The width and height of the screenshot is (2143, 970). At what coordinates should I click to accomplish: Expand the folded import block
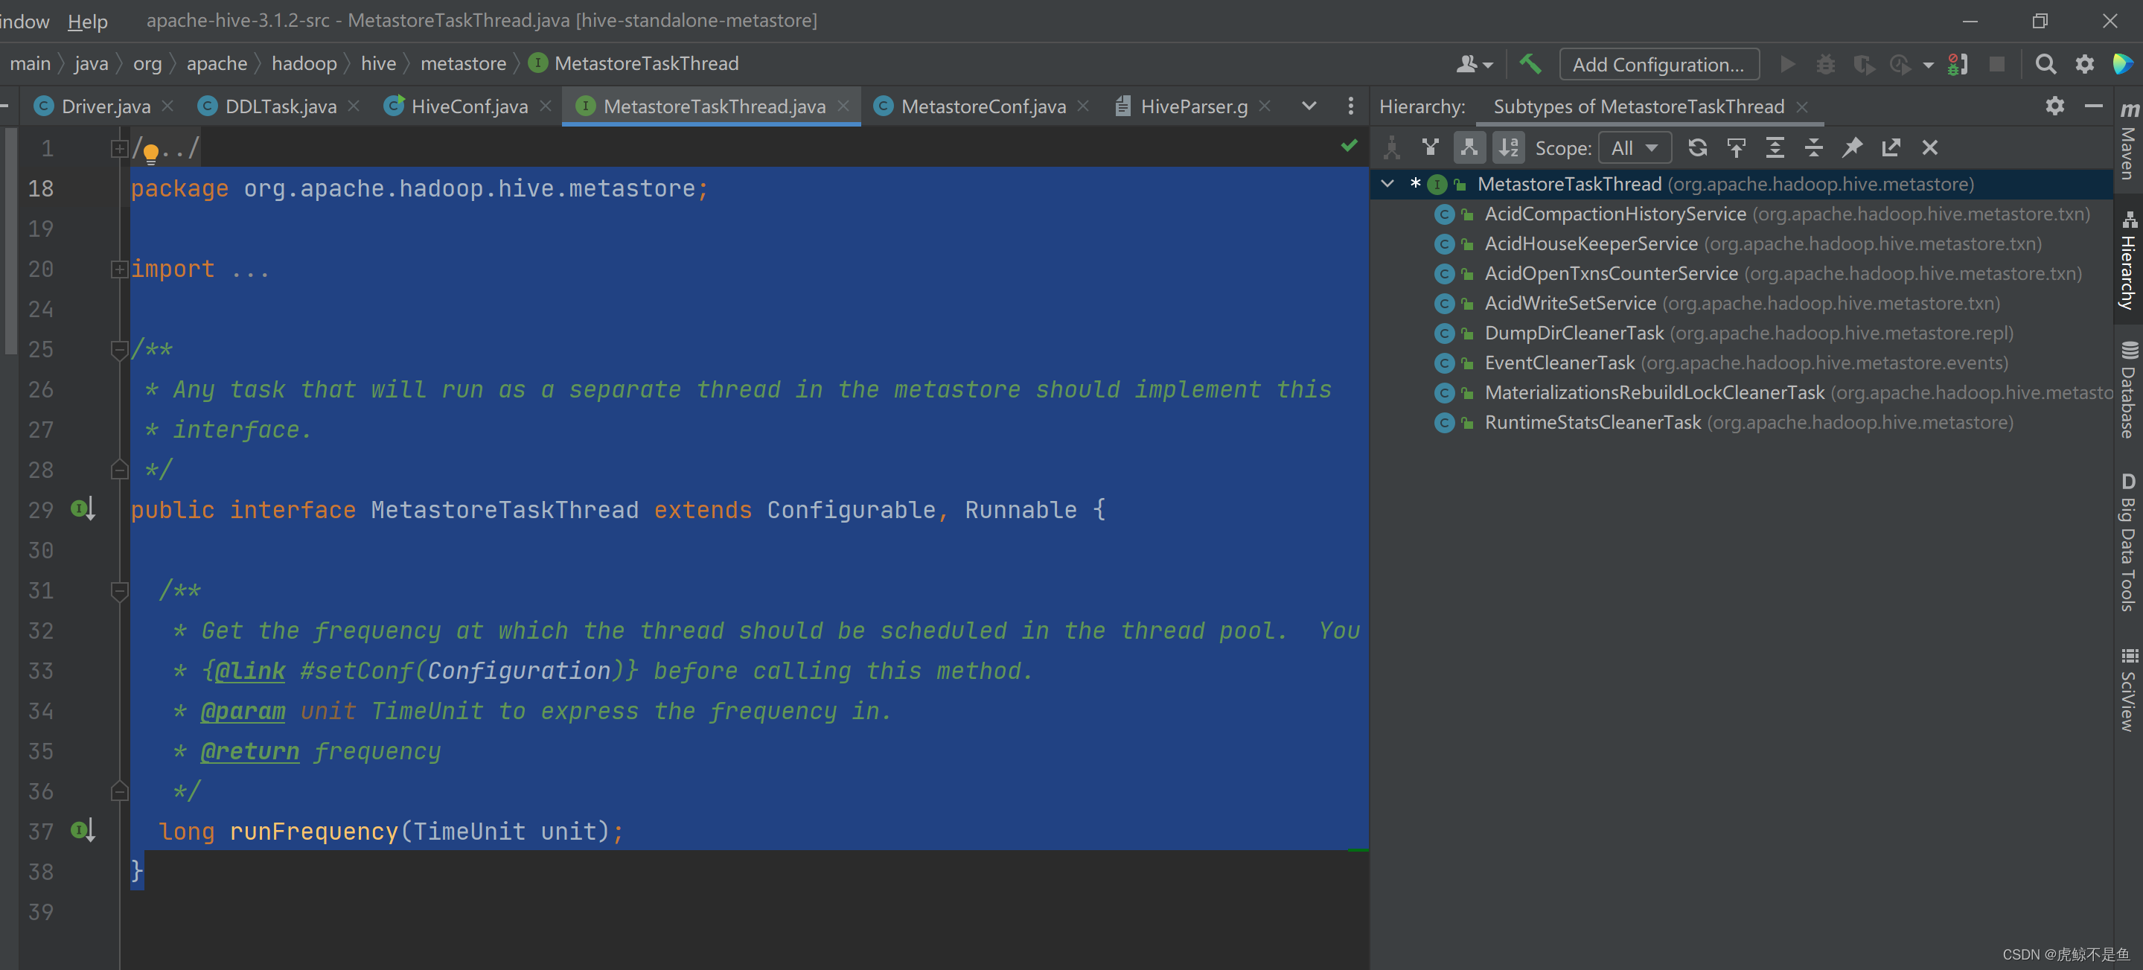point(119,269)
